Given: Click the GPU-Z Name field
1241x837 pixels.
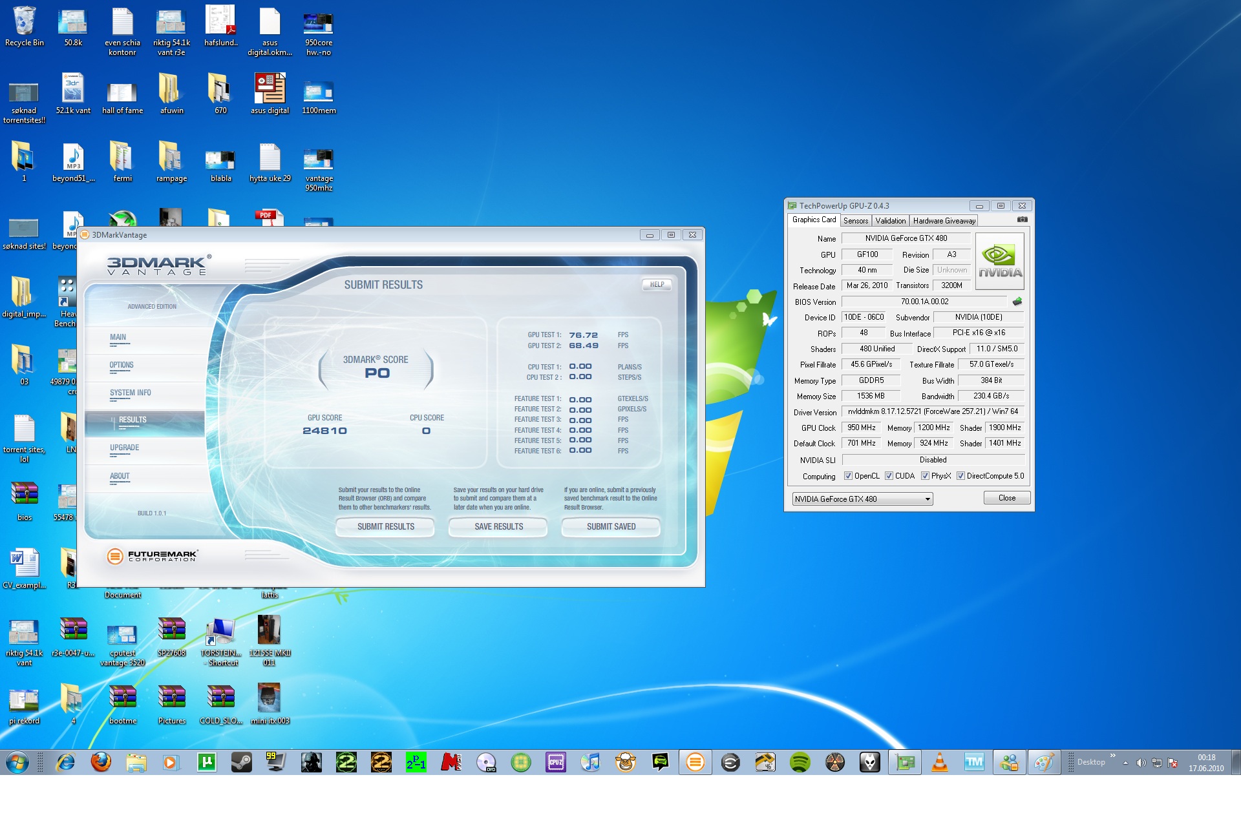Looking at the screenshot, I should 906,238.
